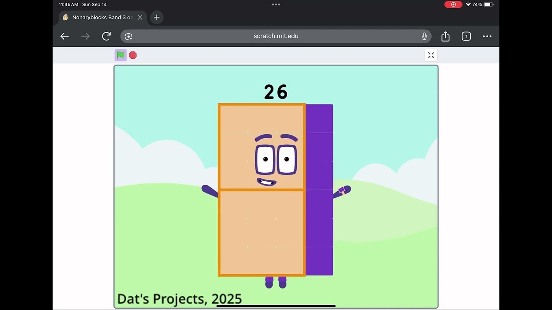Exit full screen mode in Scratch player
This screenshot has width=552, height=310.
431,55
